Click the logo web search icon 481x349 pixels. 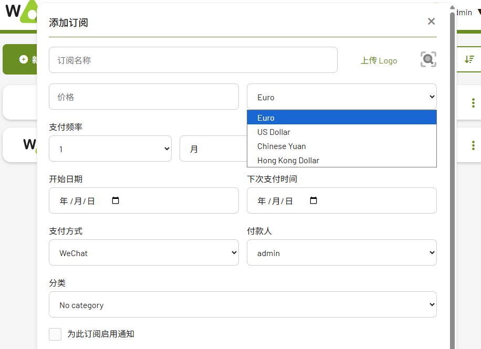[428, 59]
